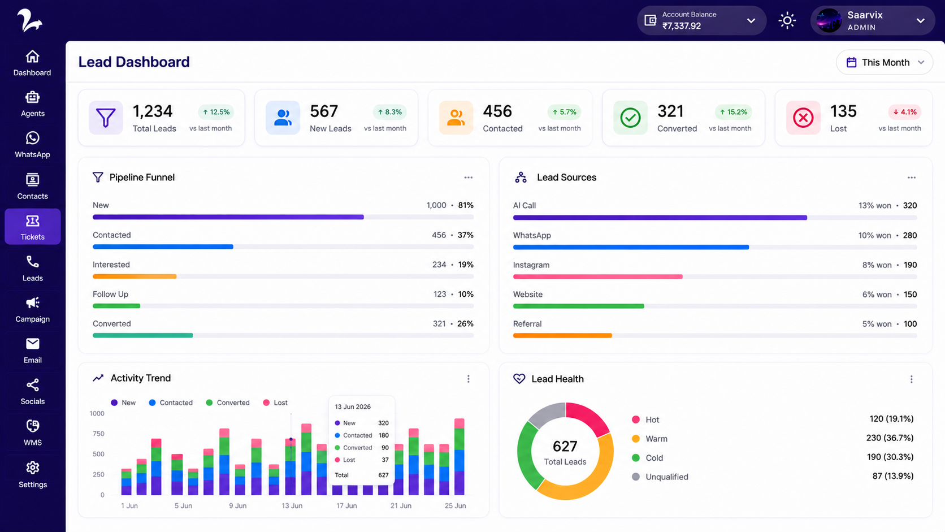
Task: Click the 15.2% Converted change badge
Action: pyautogui.click(x=733, y=112)
